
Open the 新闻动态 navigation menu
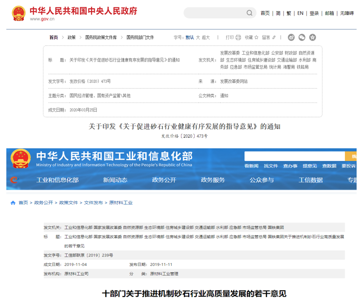(x=115, y=180)
